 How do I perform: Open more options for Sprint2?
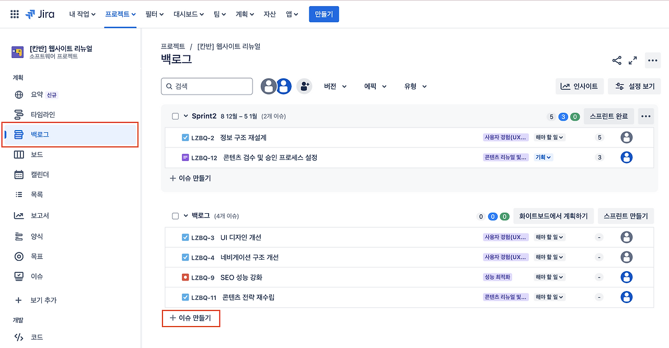coord(645,116)
